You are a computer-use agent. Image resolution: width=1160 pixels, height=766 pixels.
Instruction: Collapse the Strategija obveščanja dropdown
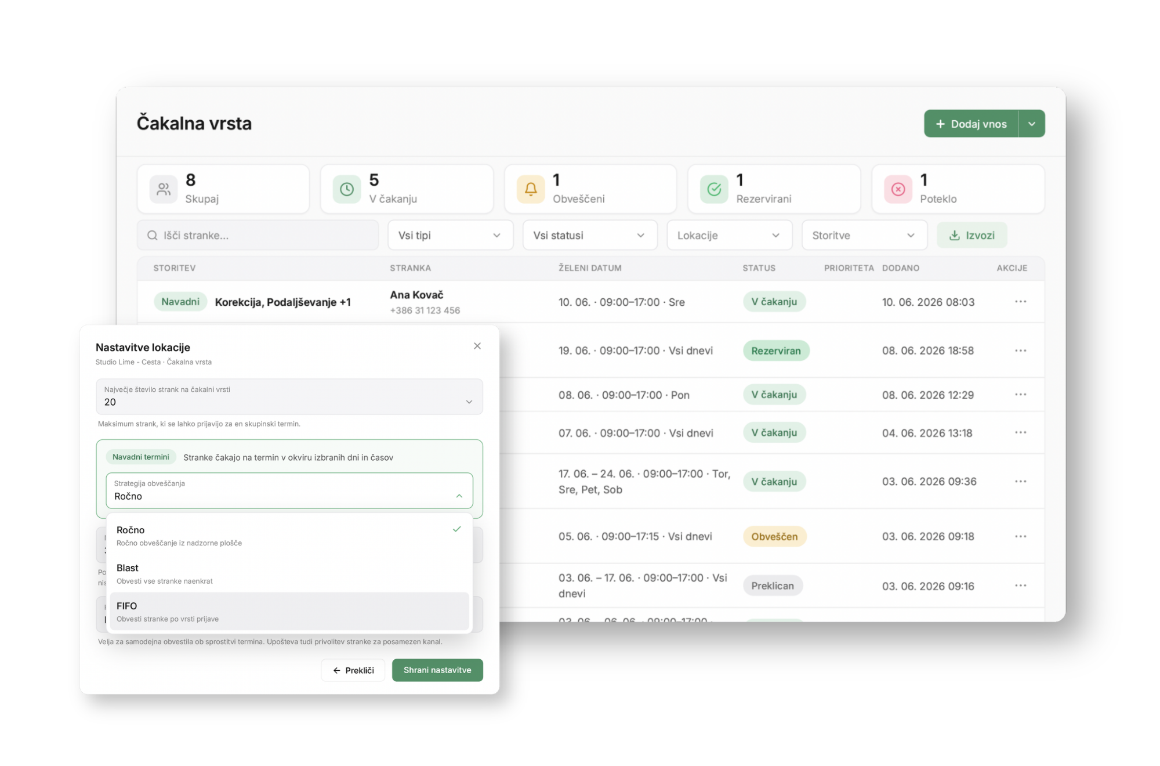(459, 496)
